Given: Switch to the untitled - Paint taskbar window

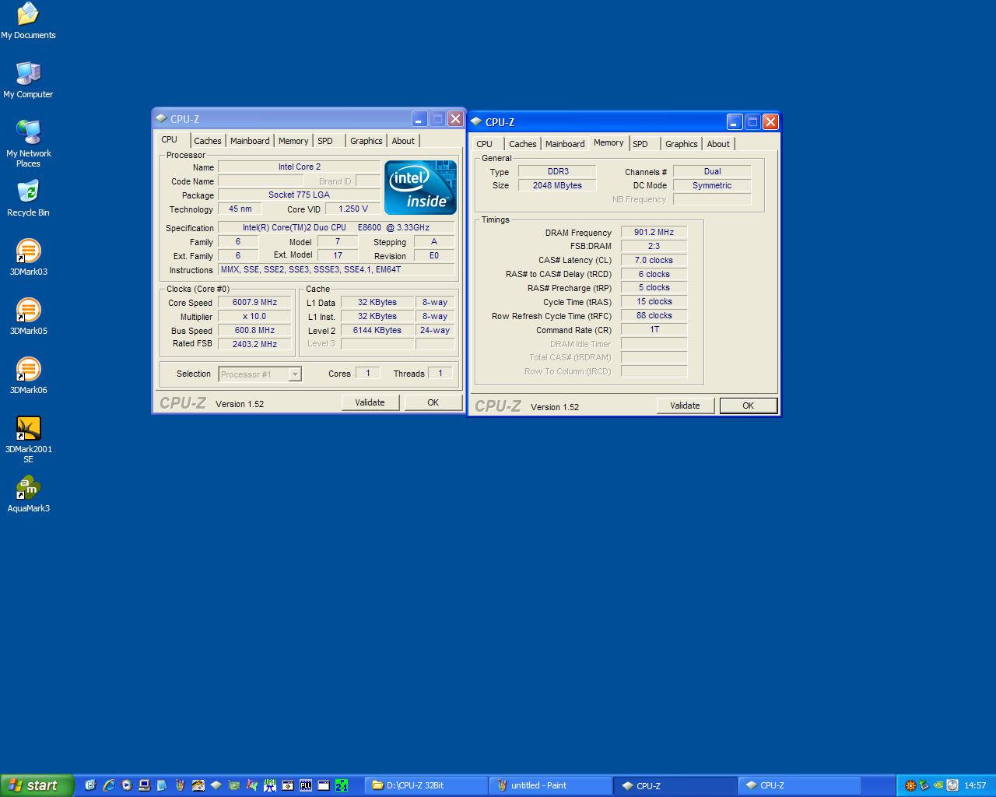Looking at the screenshot, I should pos(551,785).
